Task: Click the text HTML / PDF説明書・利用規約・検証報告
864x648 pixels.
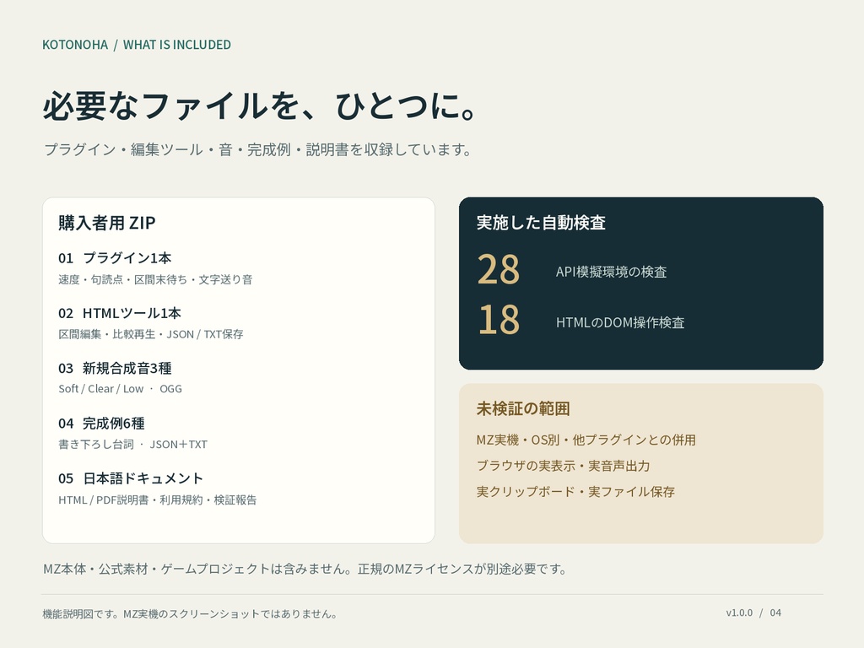Action: click(158, 499)
